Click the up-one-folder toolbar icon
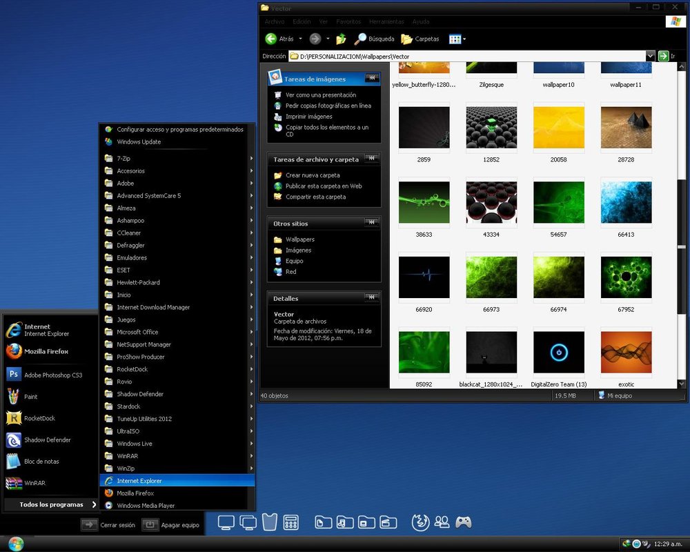Image resolution: width=690 pixels, height=552 pixels. pyautogui.click(x=341, y=39)
